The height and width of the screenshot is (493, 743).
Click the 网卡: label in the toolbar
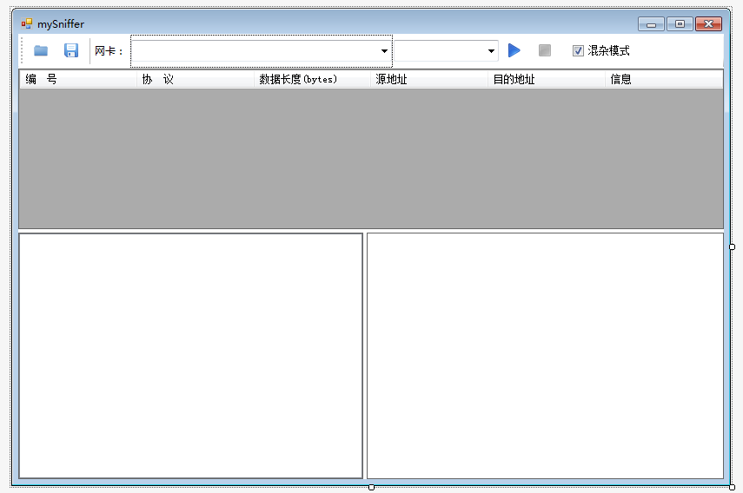click(x=109, y=51)
